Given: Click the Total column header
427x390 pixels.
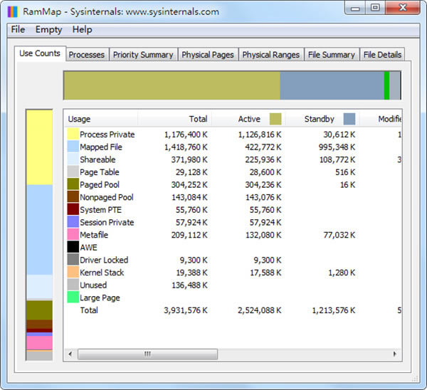Looking at the screenshot, I should 175,119.
